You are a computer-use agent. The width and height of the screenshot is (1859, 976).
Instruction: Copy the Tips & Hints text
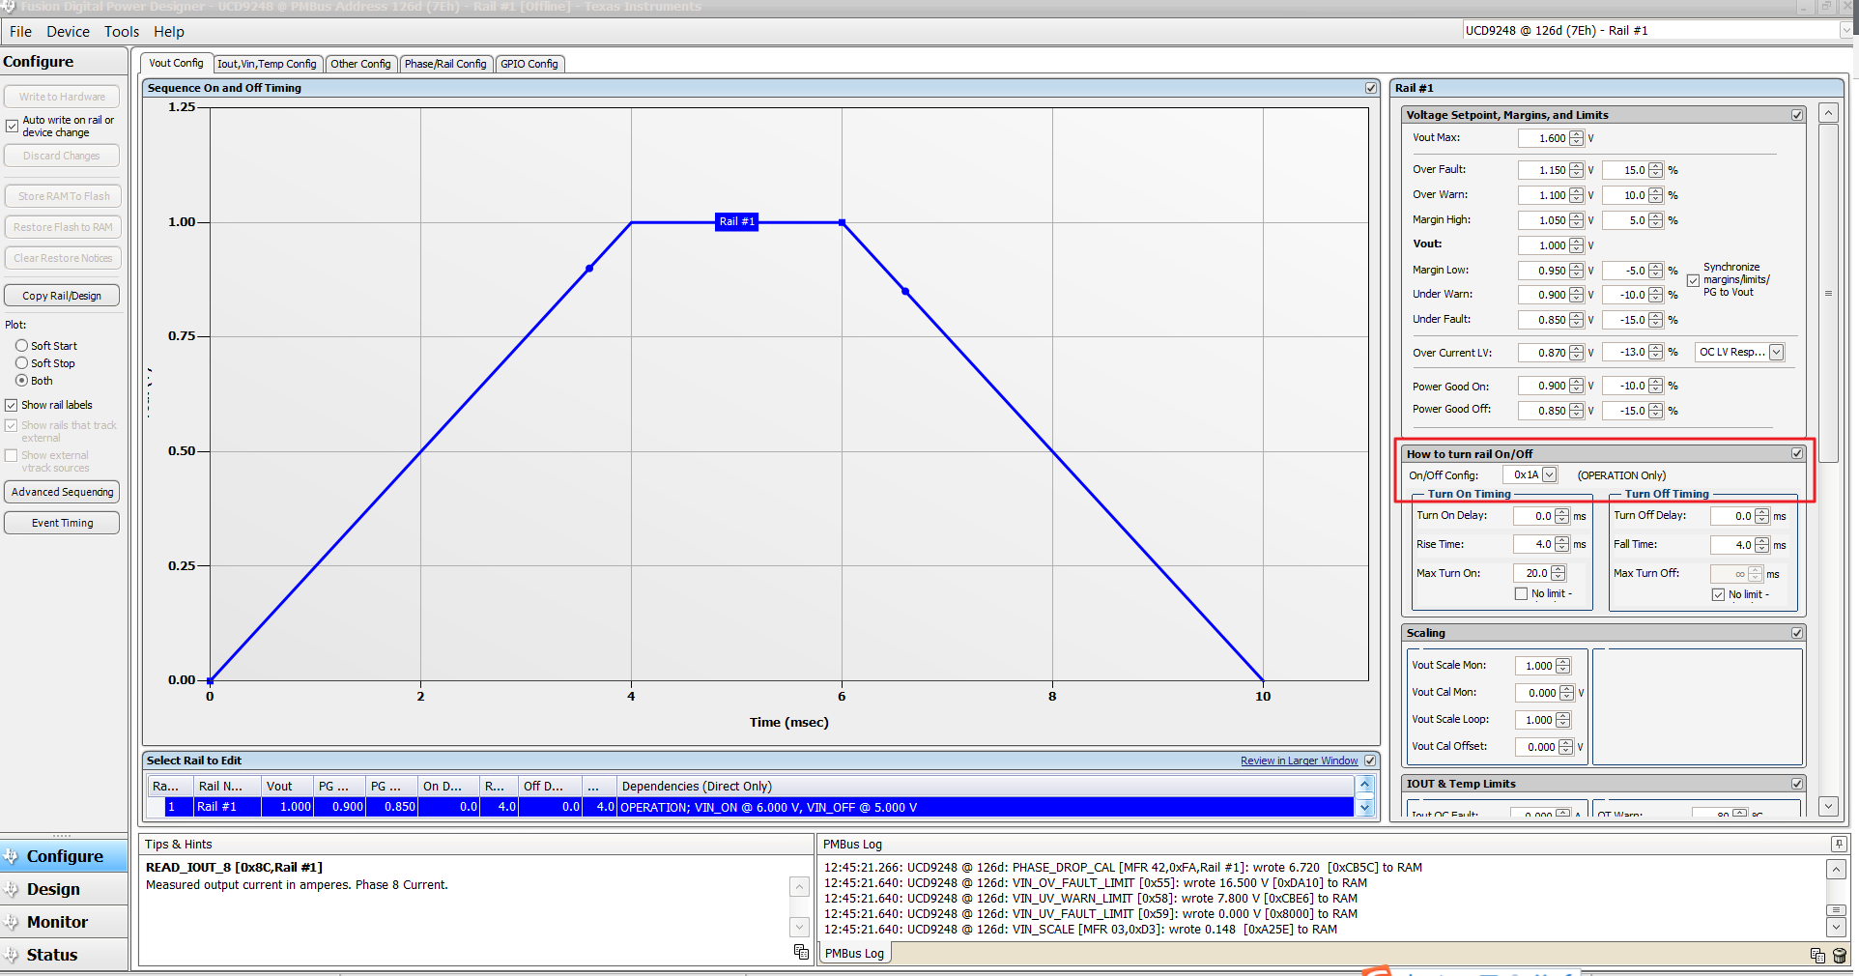click(x=801, y=952)
